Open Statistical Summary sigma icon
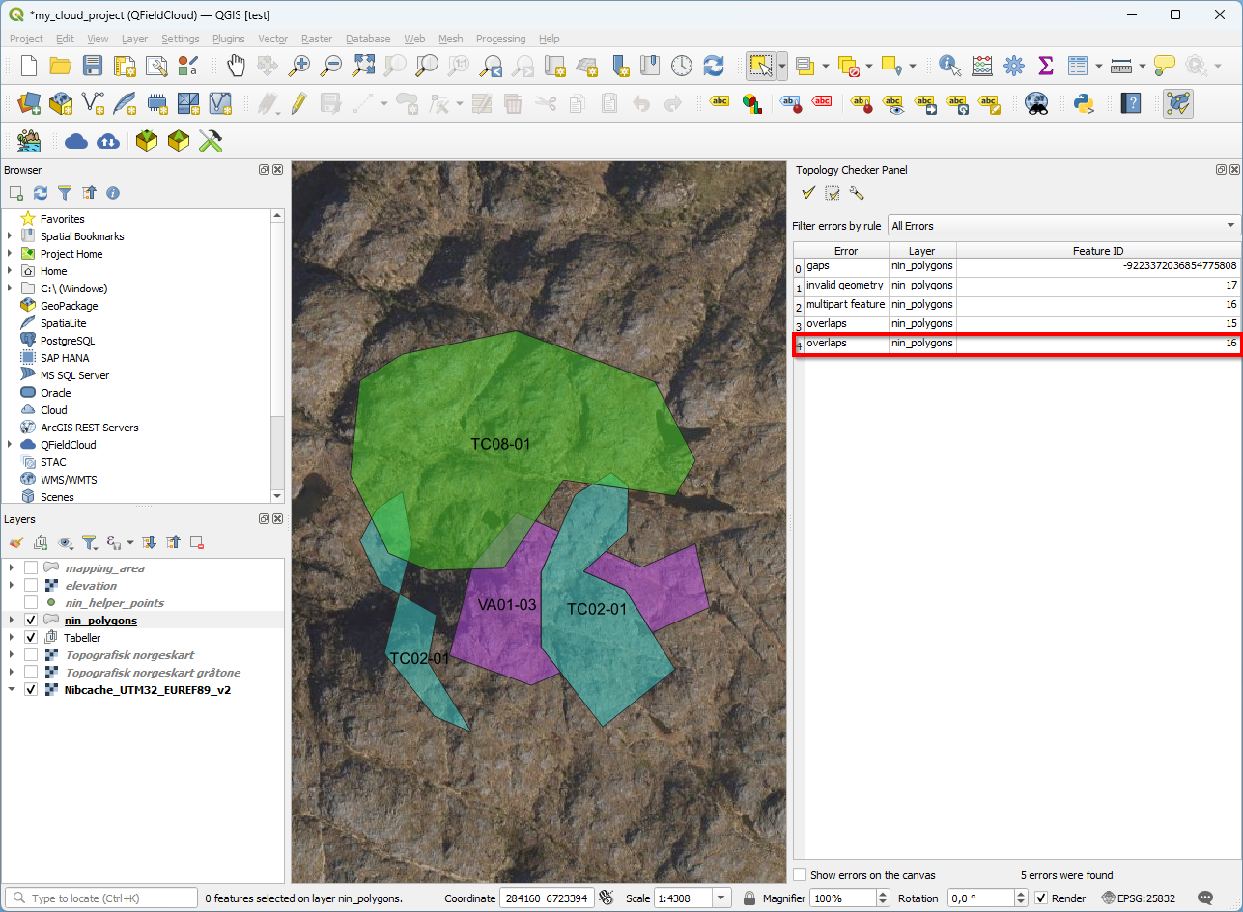The image size is (1243, 912). pos(1045,66)
